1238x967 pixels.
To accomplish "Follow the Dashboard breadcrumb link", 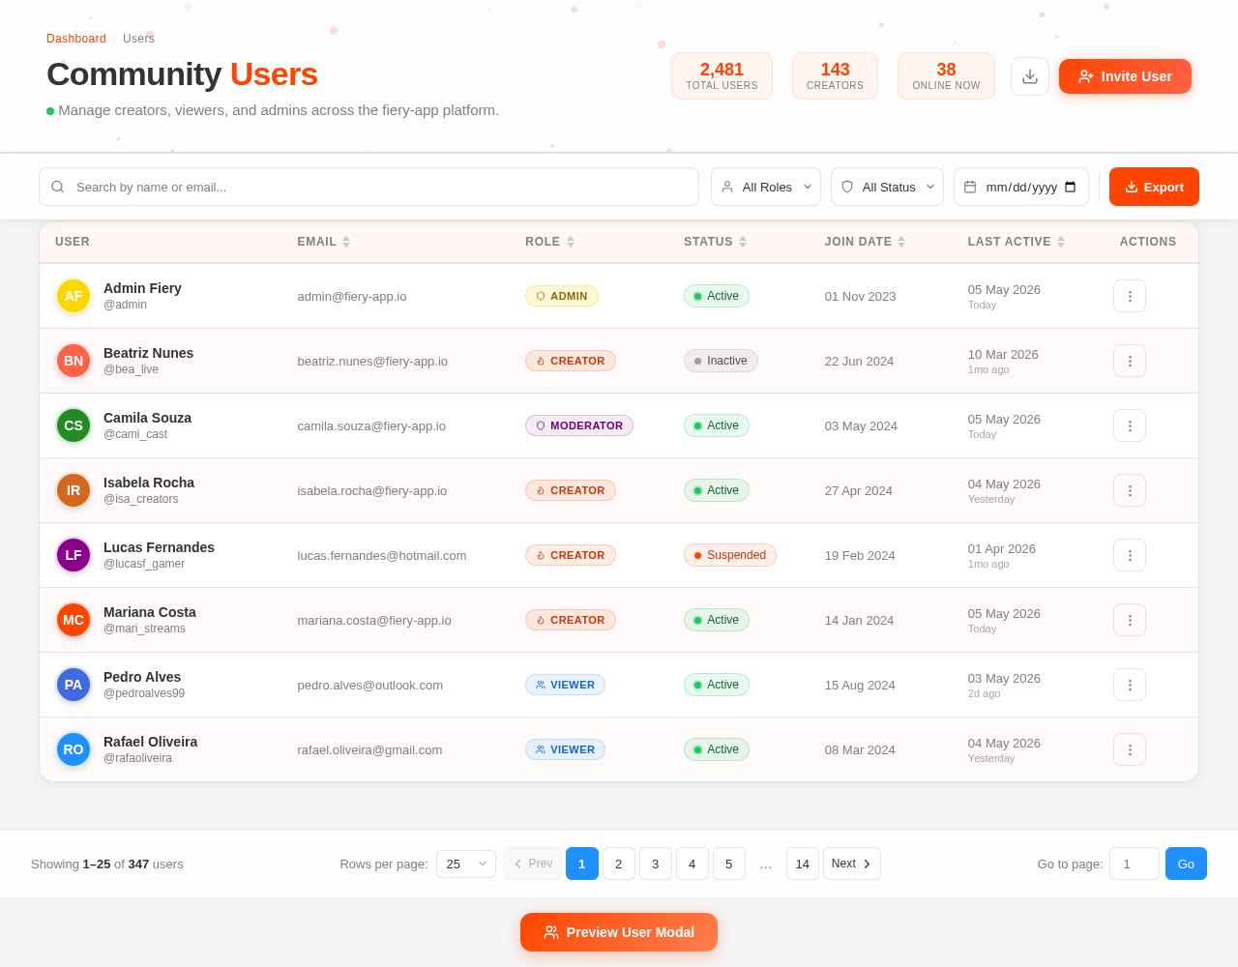I will click(x=76, y=39).
